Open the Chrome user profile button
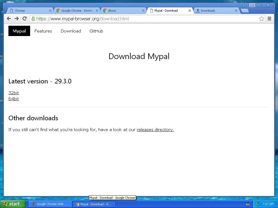278x208 pixels. pos(244,5)
